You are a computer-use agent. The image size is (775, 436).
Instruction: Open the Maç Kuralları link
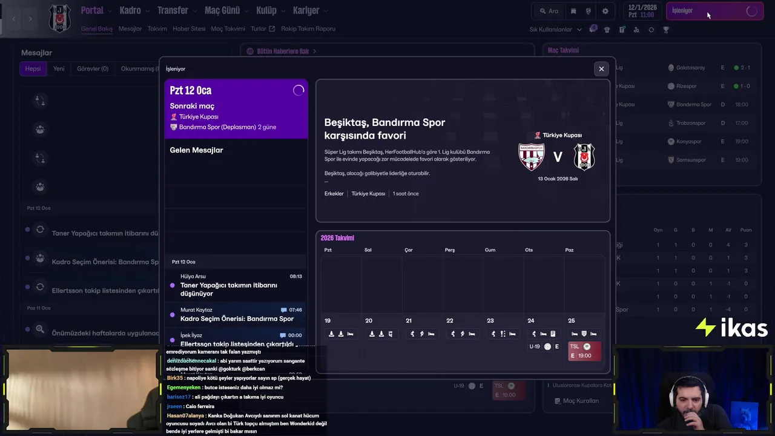[576, 401]
